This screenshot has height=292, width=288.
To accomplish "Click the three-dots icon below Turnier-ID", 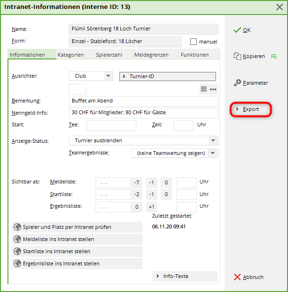I will pyautogui.click(x=213, y=89).
